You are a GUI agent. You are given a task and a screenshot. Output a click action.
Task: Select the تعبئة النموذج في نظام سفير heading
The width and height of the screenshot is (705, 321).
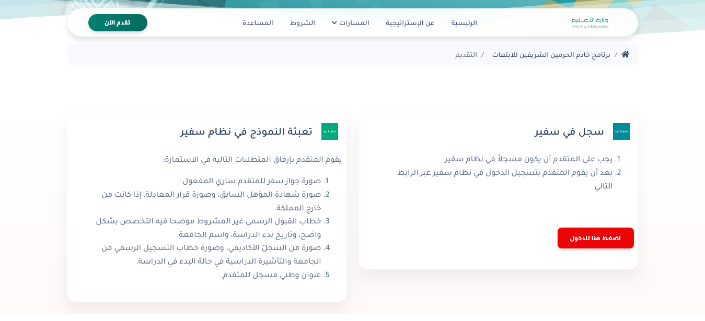click(x=246, y=132)
